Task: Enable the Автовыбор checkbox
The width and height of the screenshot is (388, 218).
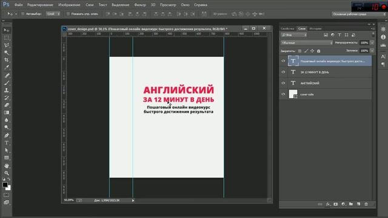Action: (x=23, y=14)
